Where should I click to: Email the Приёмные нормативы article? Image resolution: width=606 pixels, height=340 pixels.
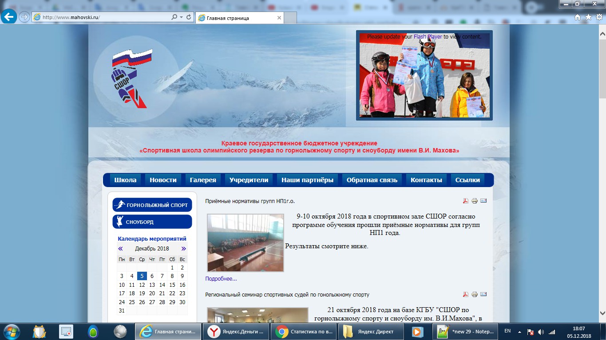pyautogui.click(x=483, y=201)
